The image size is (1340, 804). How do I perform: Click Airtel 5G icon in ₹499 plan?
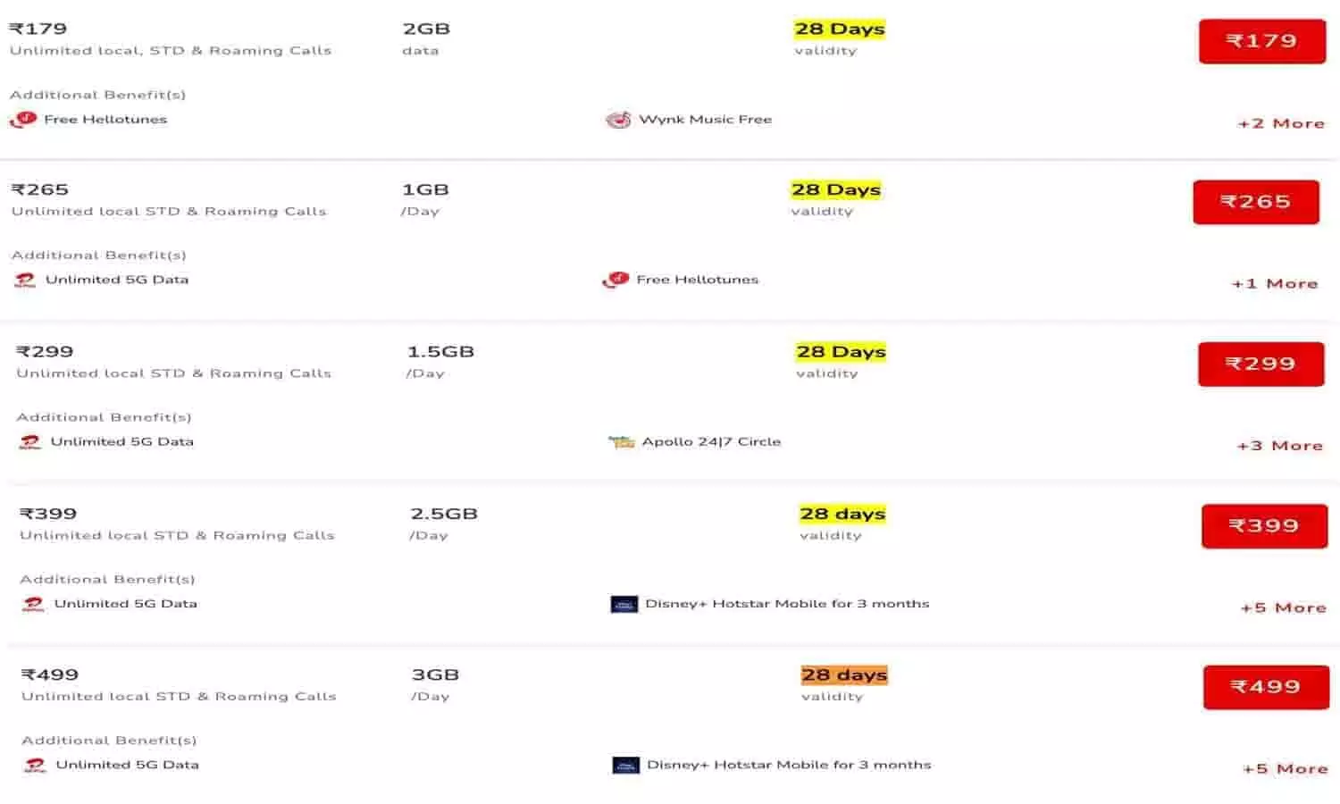coord(36,766)
